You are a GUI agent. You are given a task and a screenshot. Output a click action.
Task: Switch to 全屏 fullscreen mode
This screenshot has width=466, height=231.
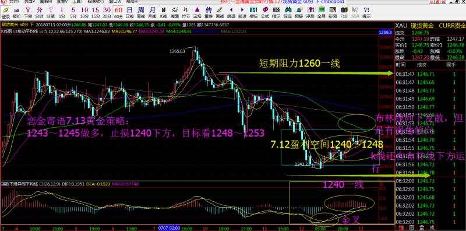322,12
